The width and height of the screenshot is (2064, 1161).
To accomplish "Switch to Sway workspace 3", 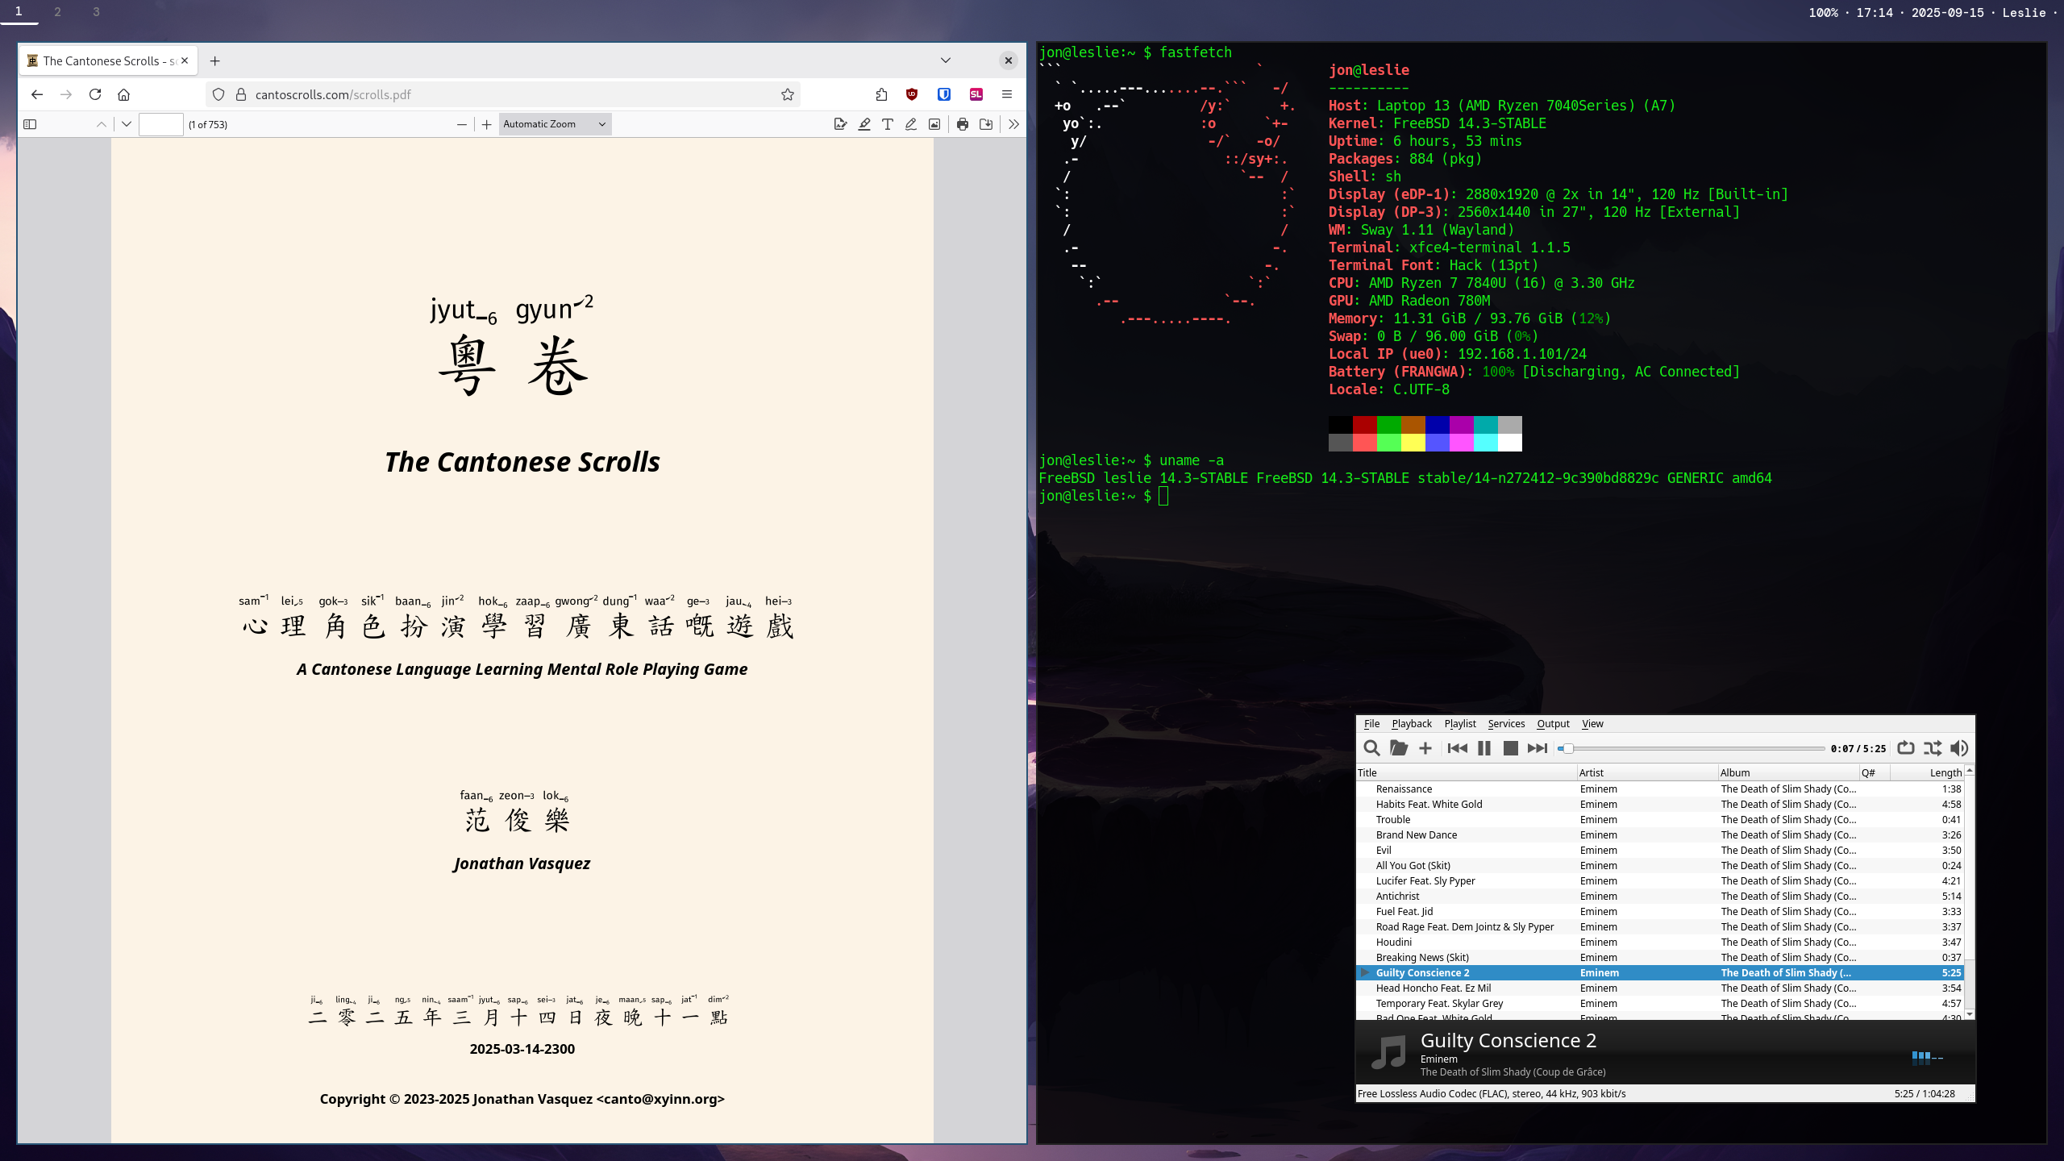I will click(96, 12).
